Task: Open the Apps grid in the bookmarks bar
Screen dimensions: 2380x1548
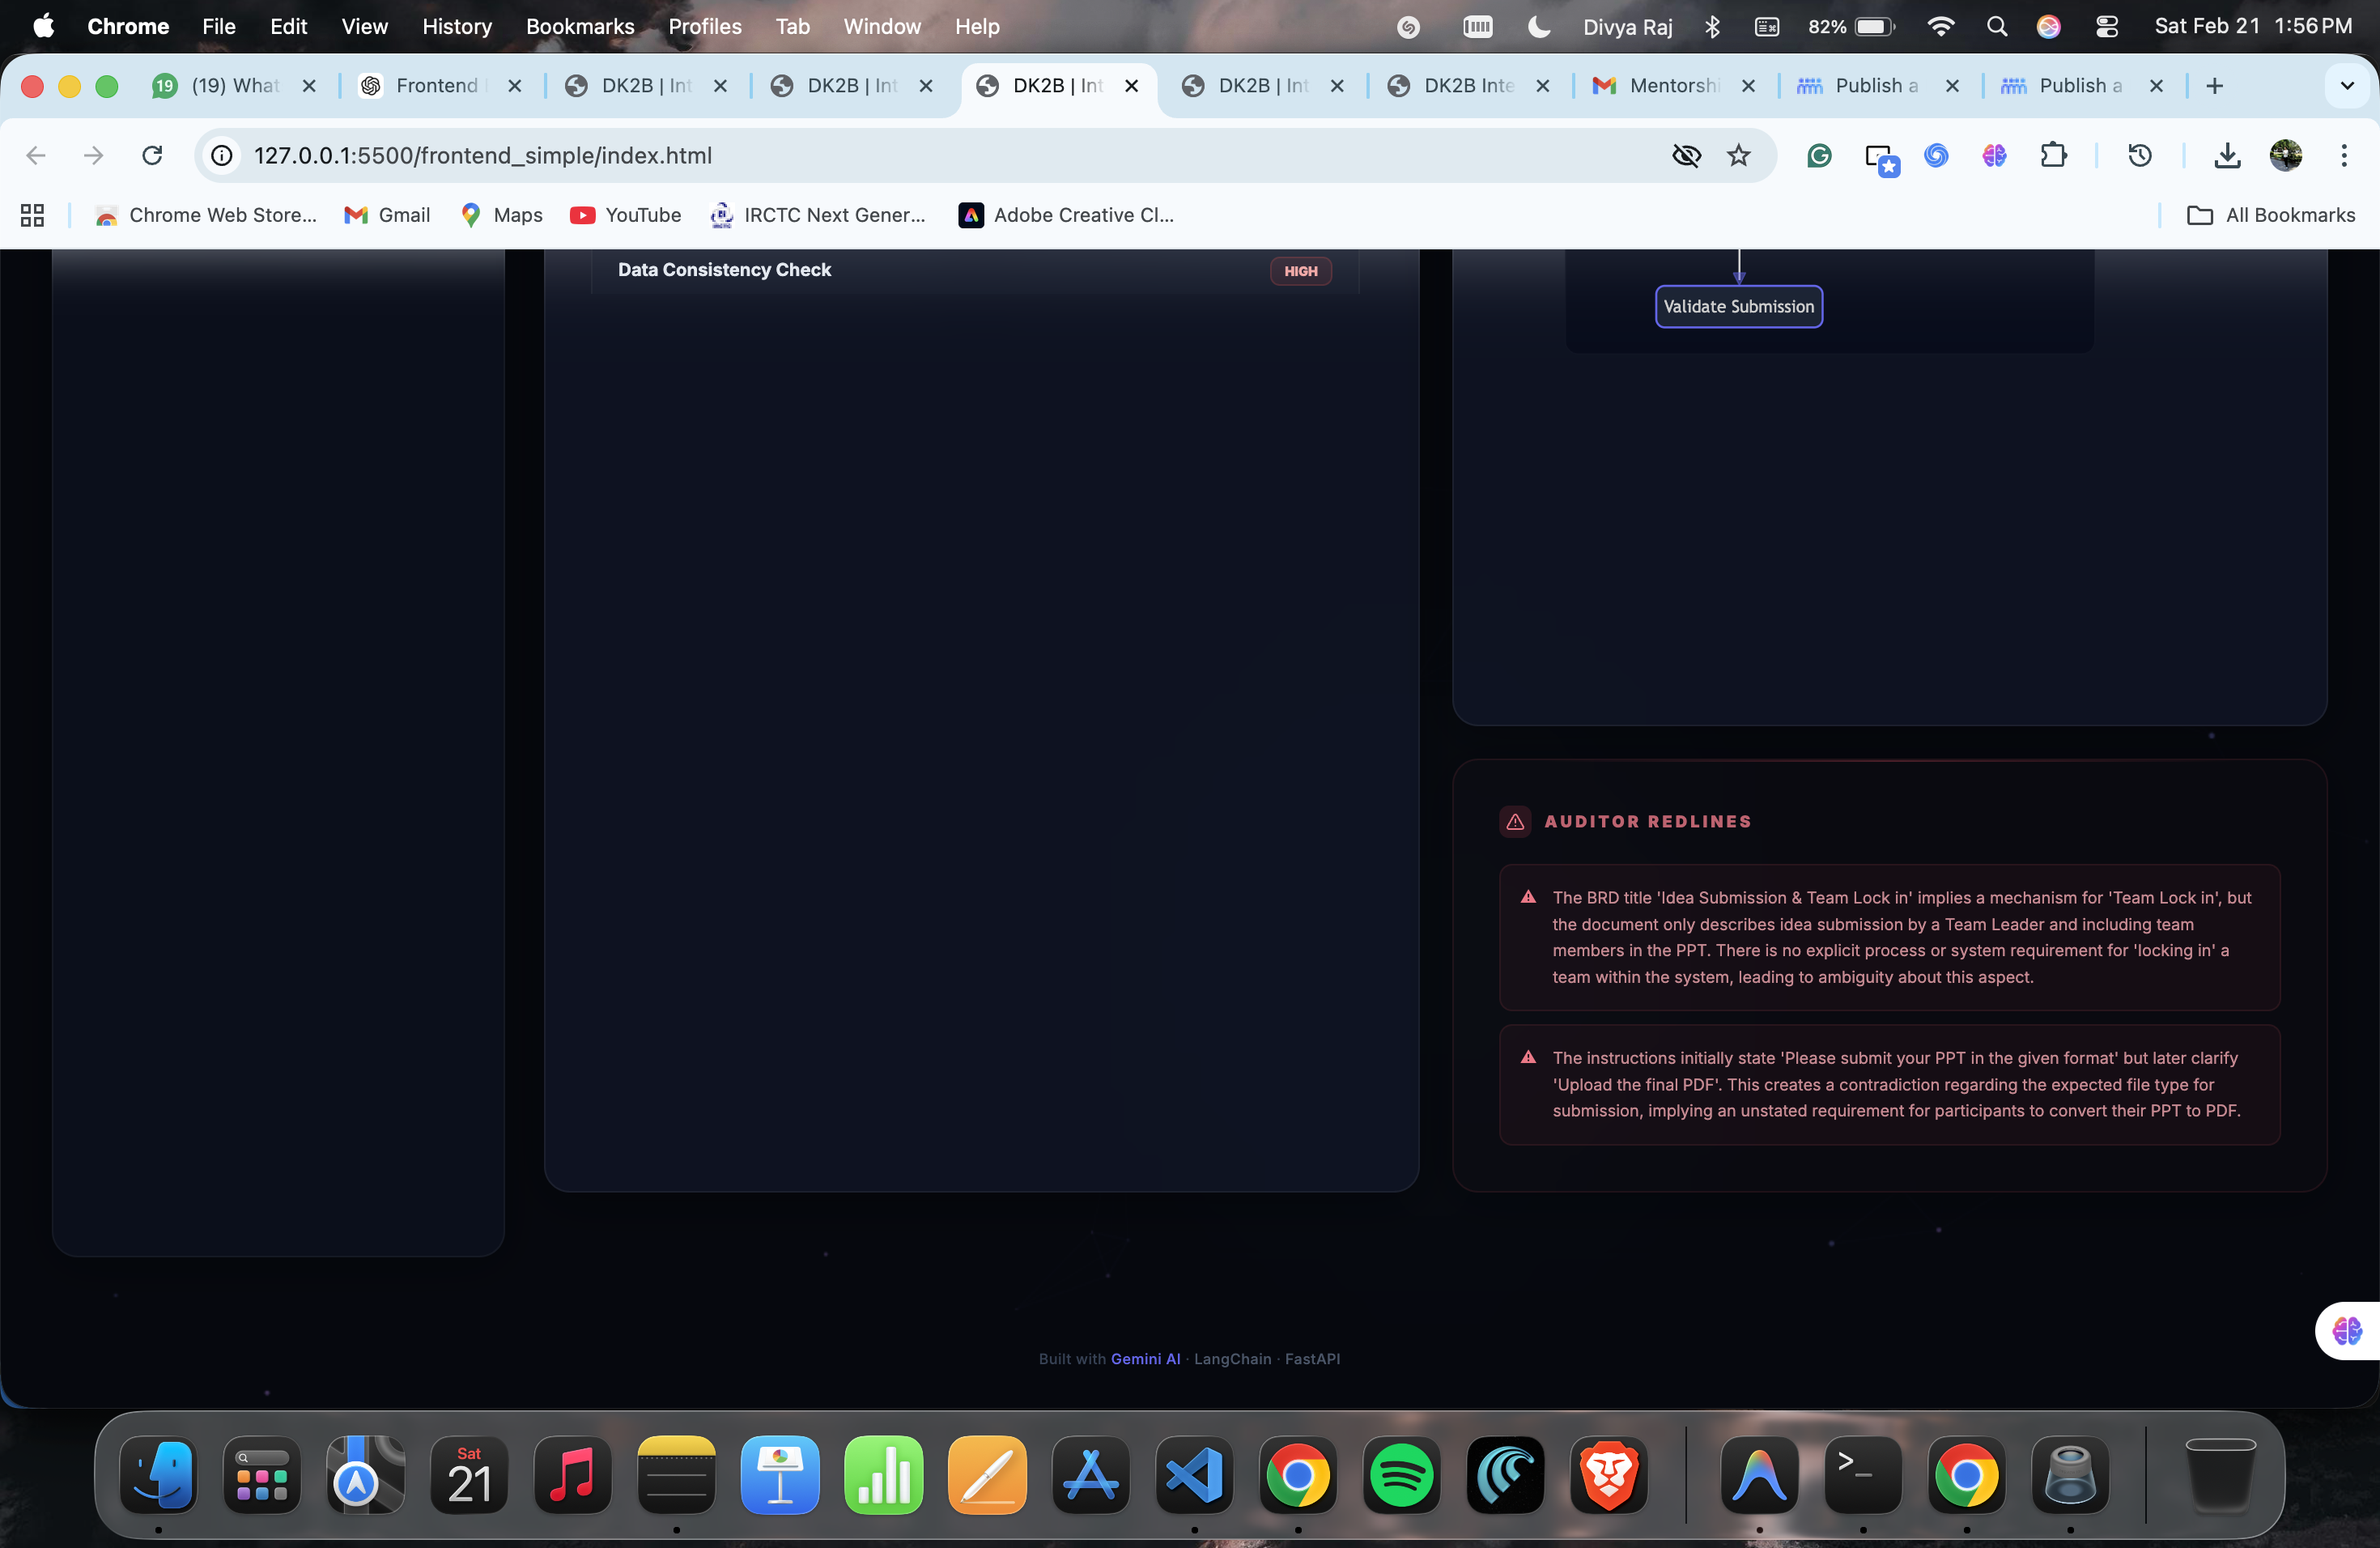Action: click(x=32, y=215)
